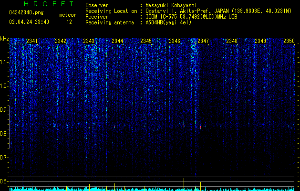Viewport: 300px width, 191px height.
Task: Click time marker 2349
Action: (x=260, y=41)
